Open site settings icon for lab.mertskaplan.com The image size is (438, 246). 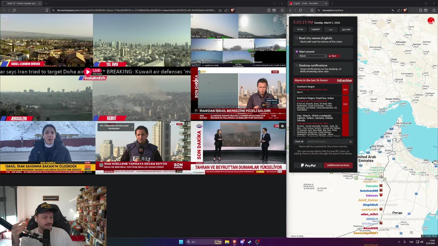click(x=53, y=10)
